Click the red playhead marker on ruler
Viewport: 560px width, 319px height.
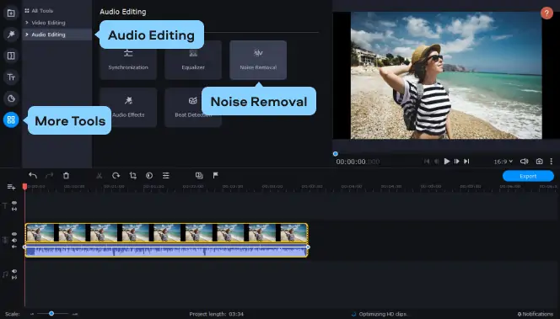(x=24, y=187)
